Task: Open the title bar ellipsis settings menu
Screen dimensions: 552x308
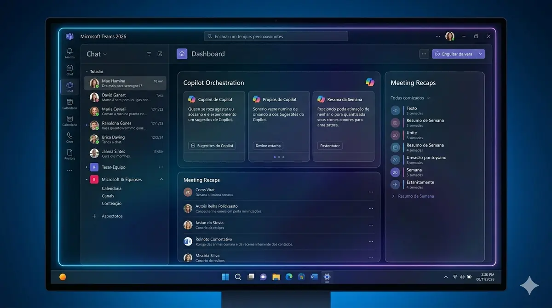Action: [438, 36]
